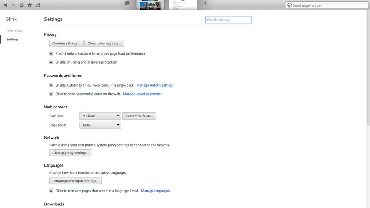Toggle the Offer to translate pages checkbox
The height and width of the screenshot is (208, 370).
51,191
